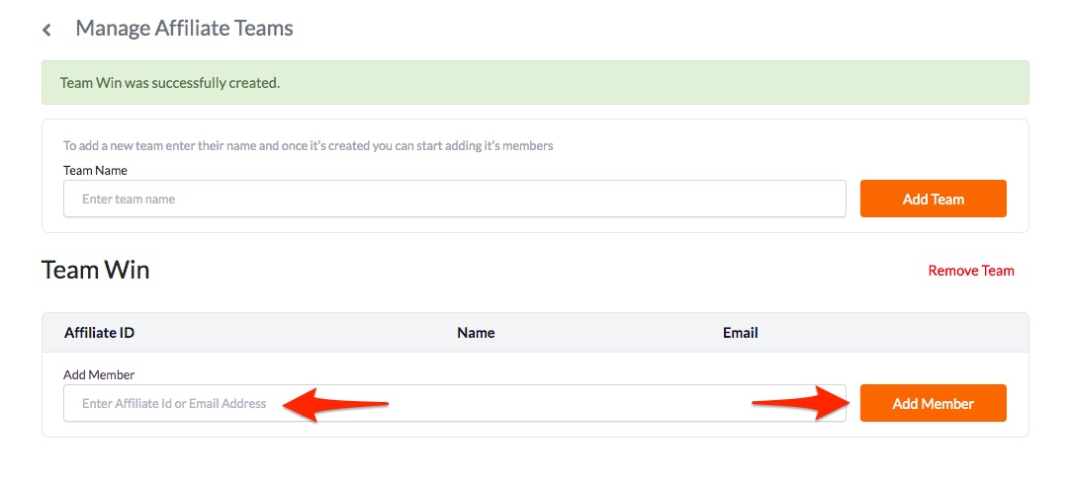Click the right red annotation arrow
1069x484 pixels.
[802, 404]
